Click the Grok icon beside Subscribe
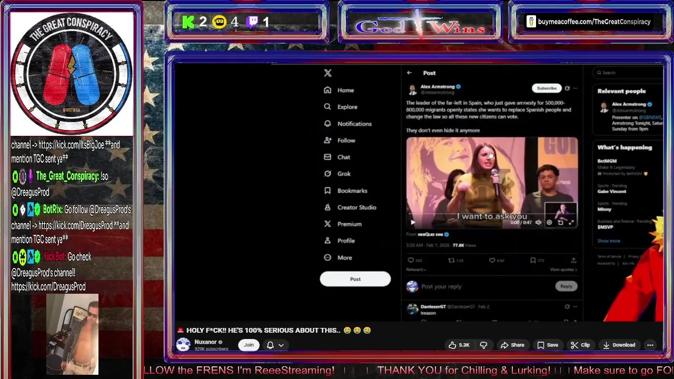Image resolution: width=674 pixels, height=379 pixels. 567,88
